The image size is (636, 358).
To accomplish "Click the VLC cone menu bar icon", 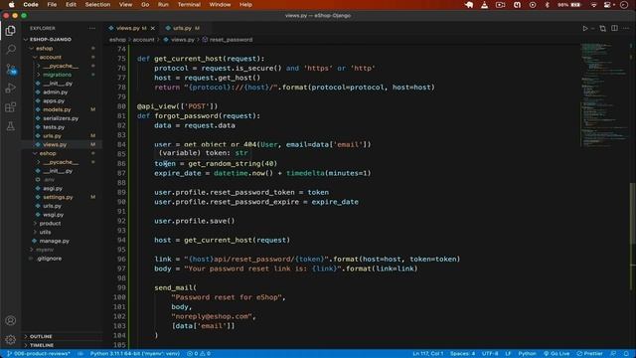I will (484, 5).
